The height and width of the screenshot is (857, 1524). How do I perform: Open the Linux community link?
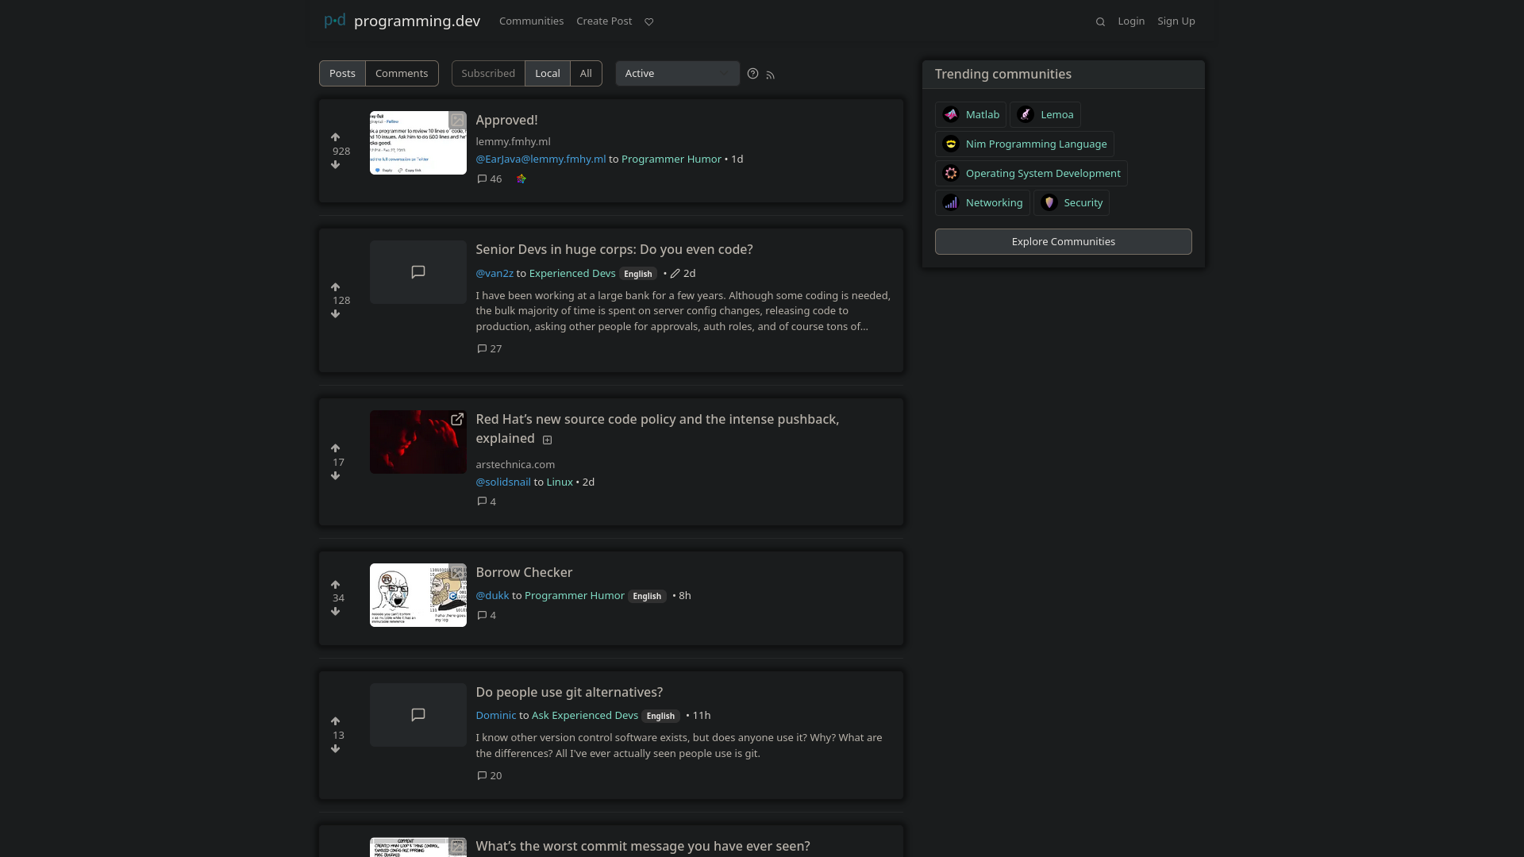coord(560,482)
